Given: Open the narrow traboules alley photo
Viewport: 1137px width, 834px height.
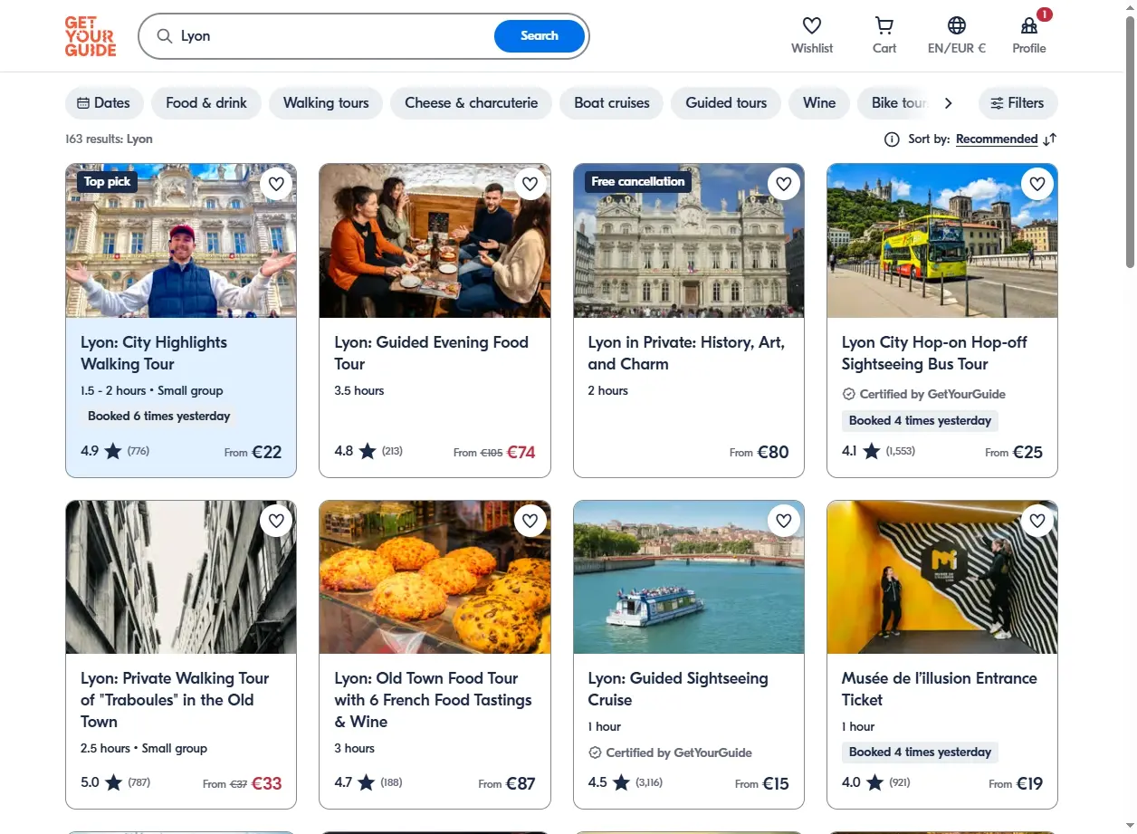Looking at the screenshot, I should click(x=181, y=577).
